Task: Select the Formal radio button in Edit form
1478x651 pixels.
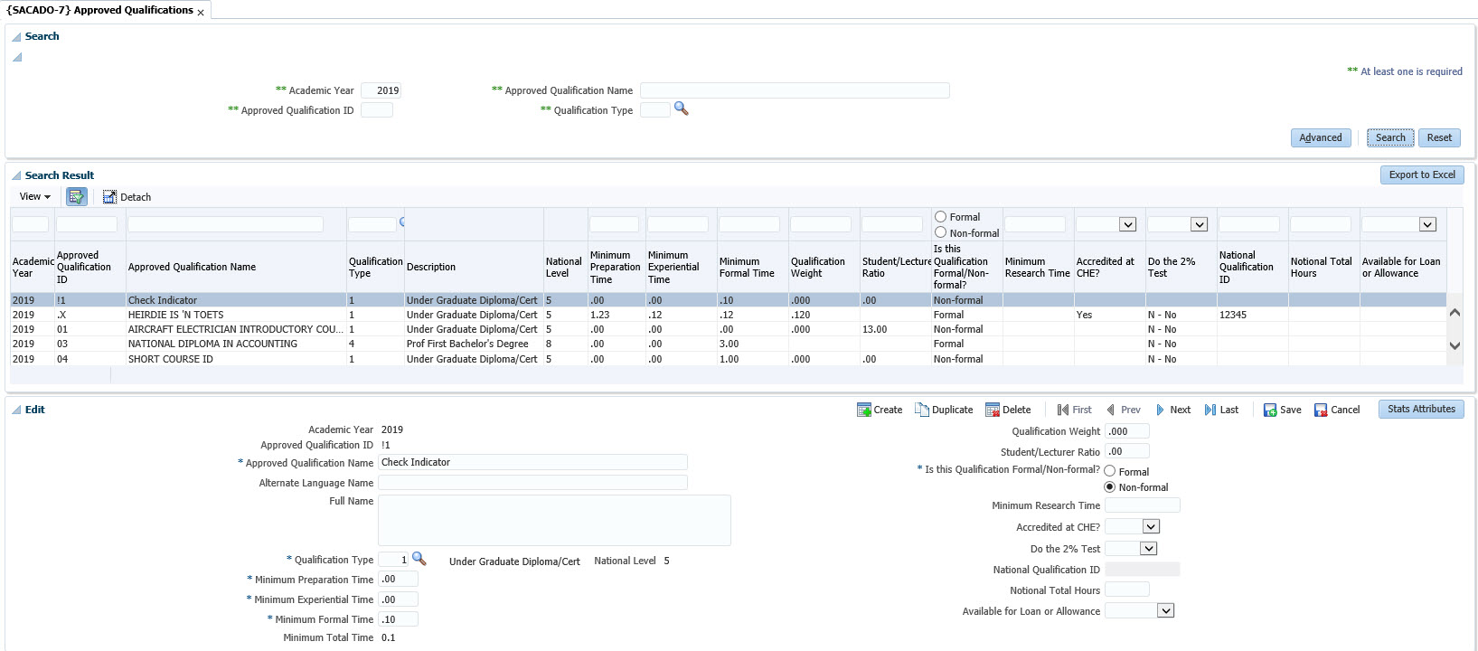Action: pos(1110,471)
